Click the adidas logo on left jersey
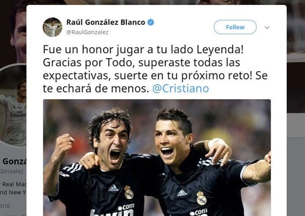 (113, 188)
